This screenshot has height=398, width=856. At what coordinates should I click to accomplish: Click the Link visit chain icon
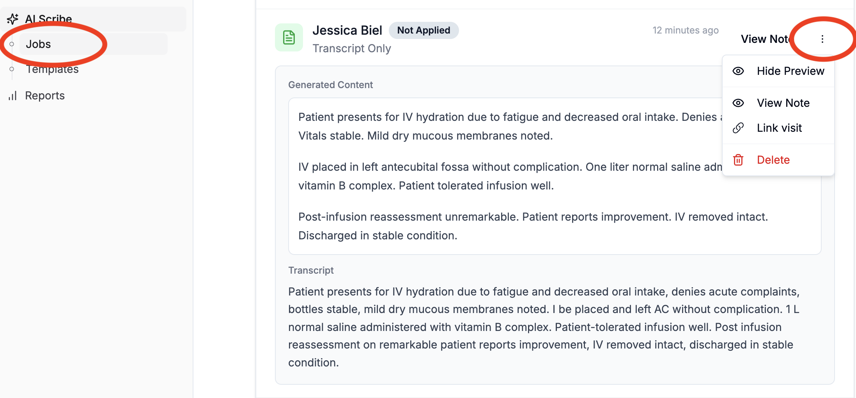point(738,128)
